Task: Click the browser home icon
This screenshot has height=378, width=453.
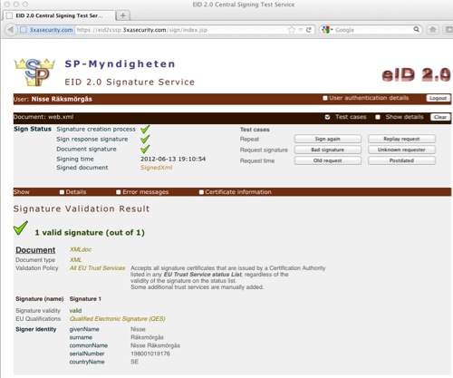Action: (x=433, y=30)
